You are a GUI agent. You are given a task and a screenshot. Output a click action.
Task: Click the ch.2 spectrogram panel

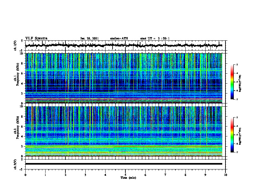point(123,131)
